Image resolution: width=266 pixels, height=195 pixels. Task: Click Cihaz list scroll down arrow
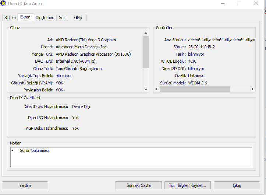click(x=146, y=89)
